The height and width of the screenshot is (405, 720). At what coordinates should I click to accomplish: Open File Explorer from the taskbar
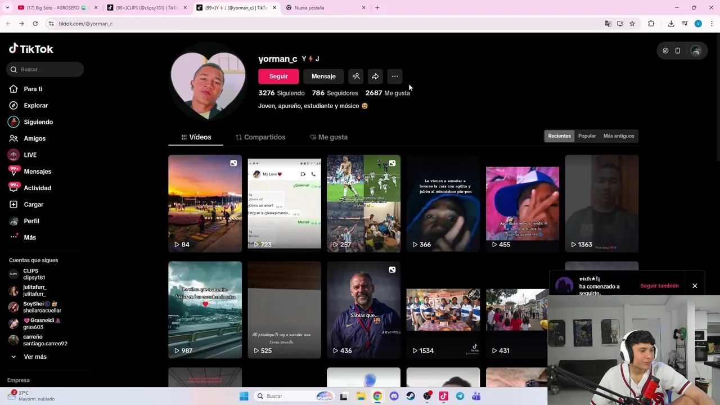[361, 396]
